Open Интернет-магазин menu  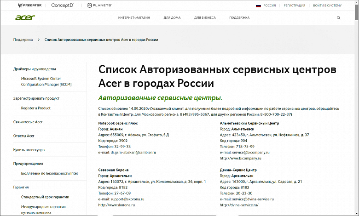click(134, 17)
